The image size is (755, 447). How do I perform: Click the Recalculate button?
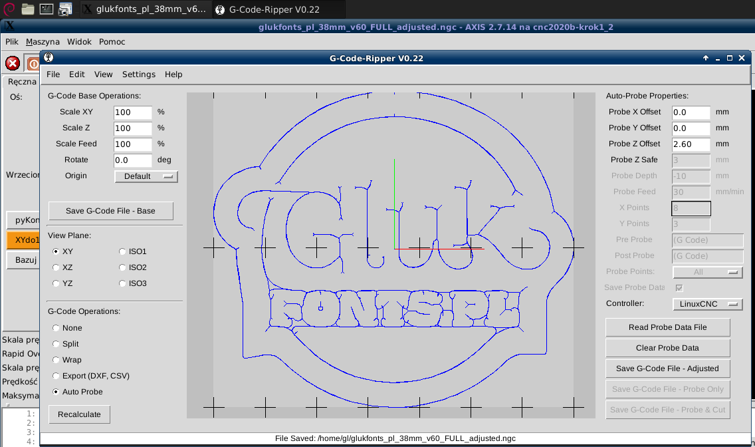[x=80, y=414]
